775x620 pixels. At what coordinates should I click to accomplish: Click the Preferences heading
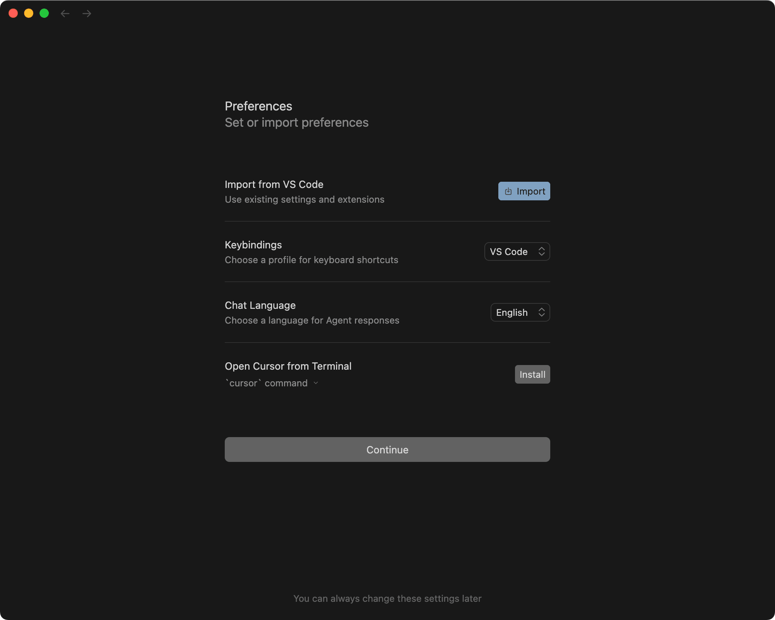tap(258, 106)
